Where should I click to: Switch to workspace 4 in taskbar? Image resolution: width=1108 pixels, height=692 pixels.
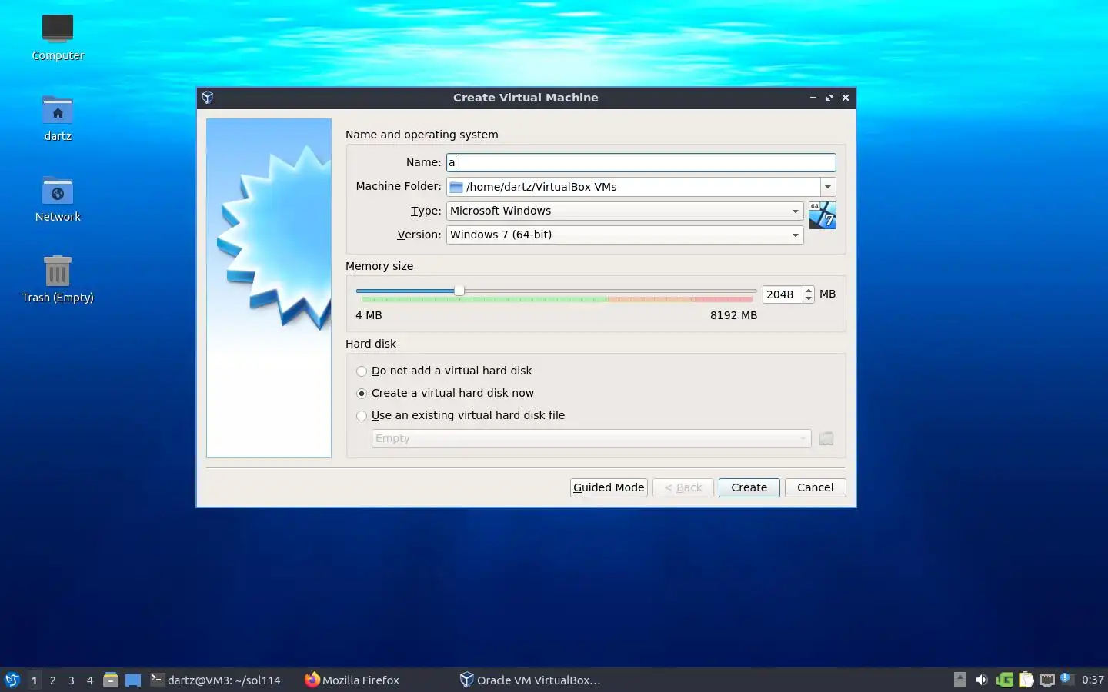tap(89, 680)
